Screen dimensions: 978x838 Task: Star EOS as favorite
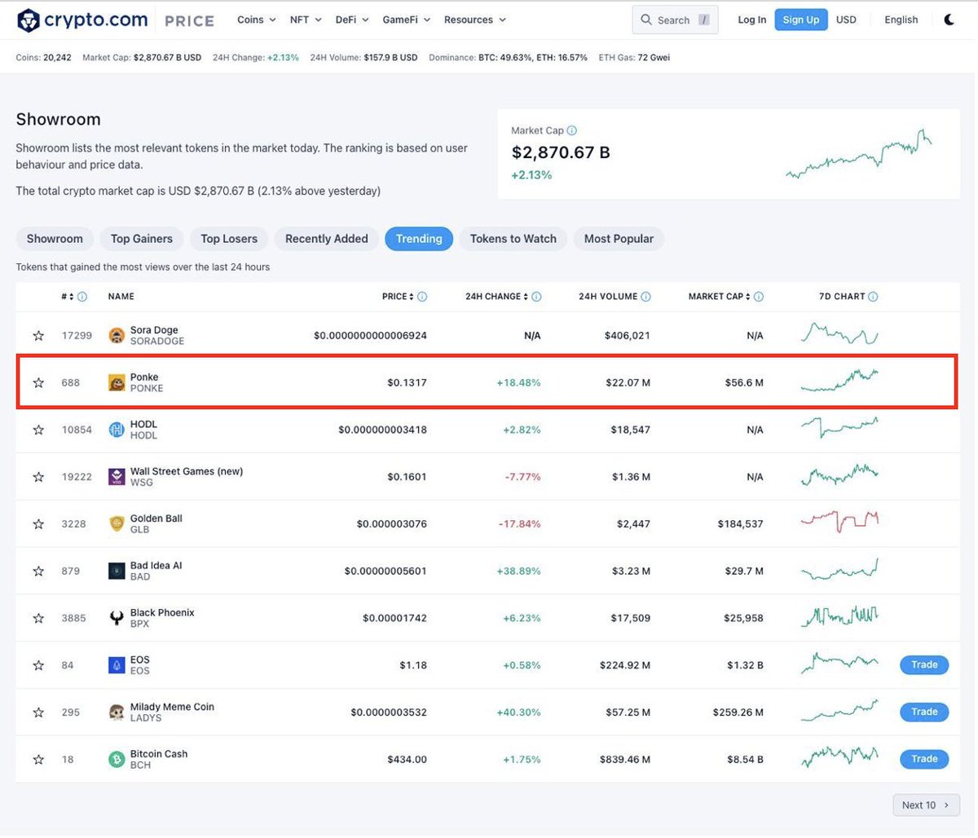pos(38,666)
